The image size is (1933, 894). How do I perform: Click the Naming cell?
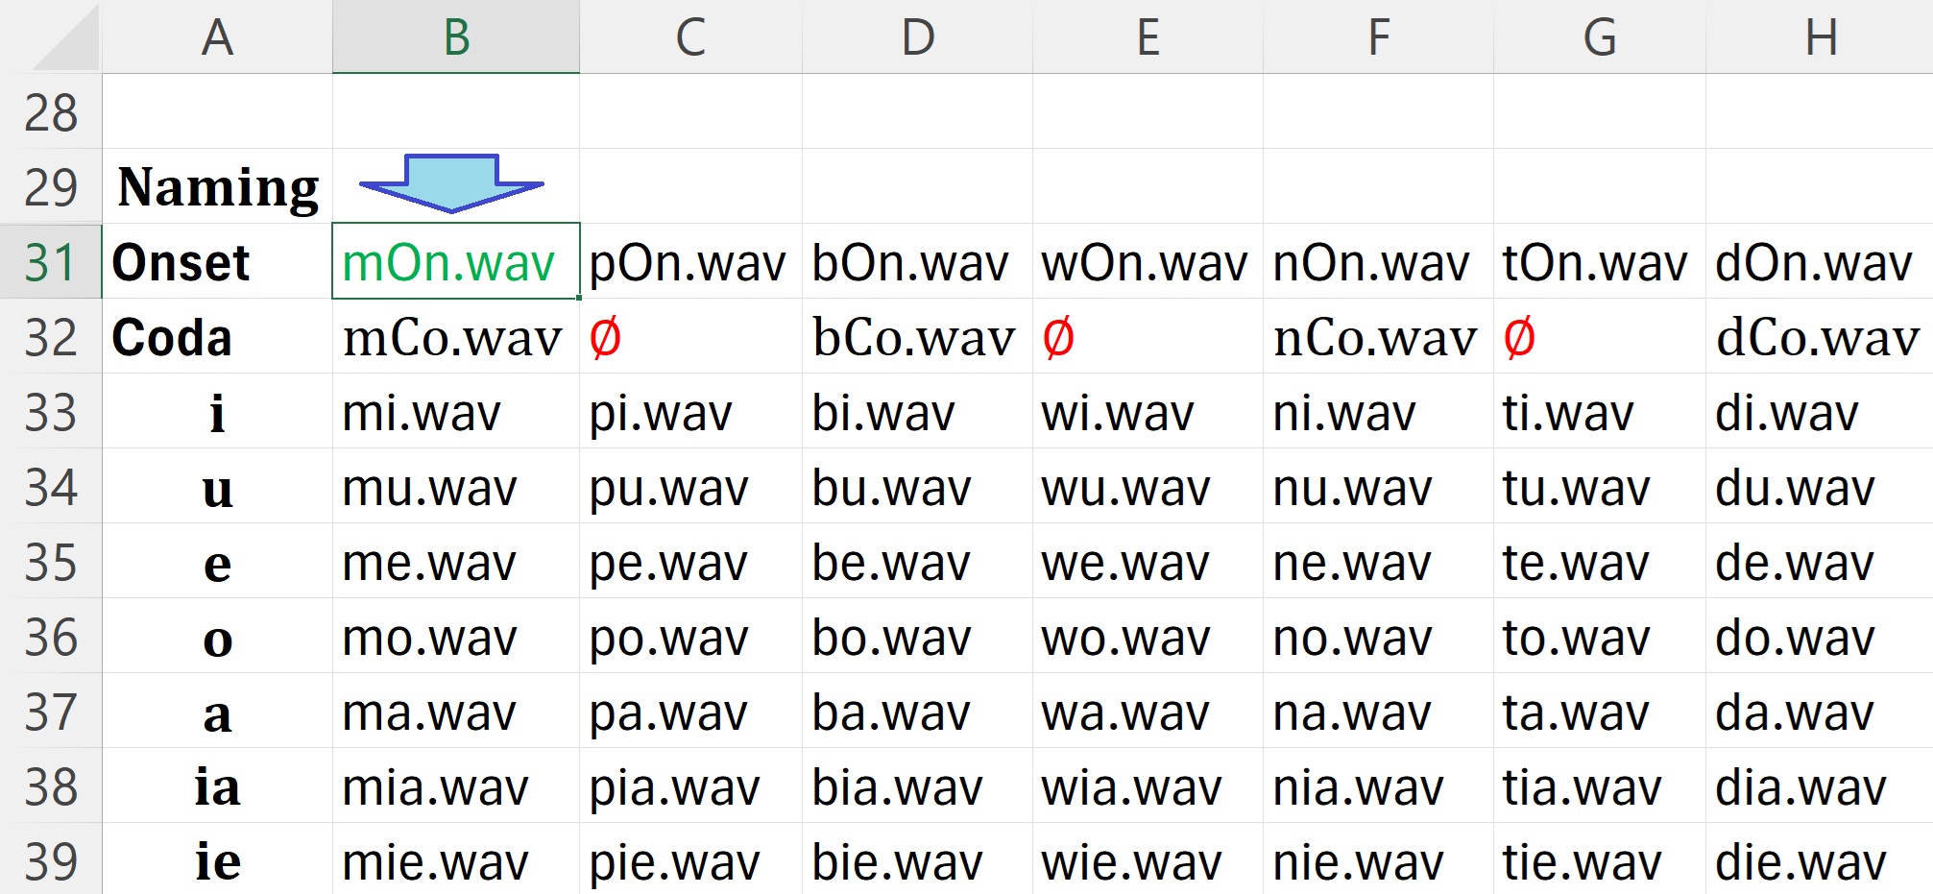[218, 187]
